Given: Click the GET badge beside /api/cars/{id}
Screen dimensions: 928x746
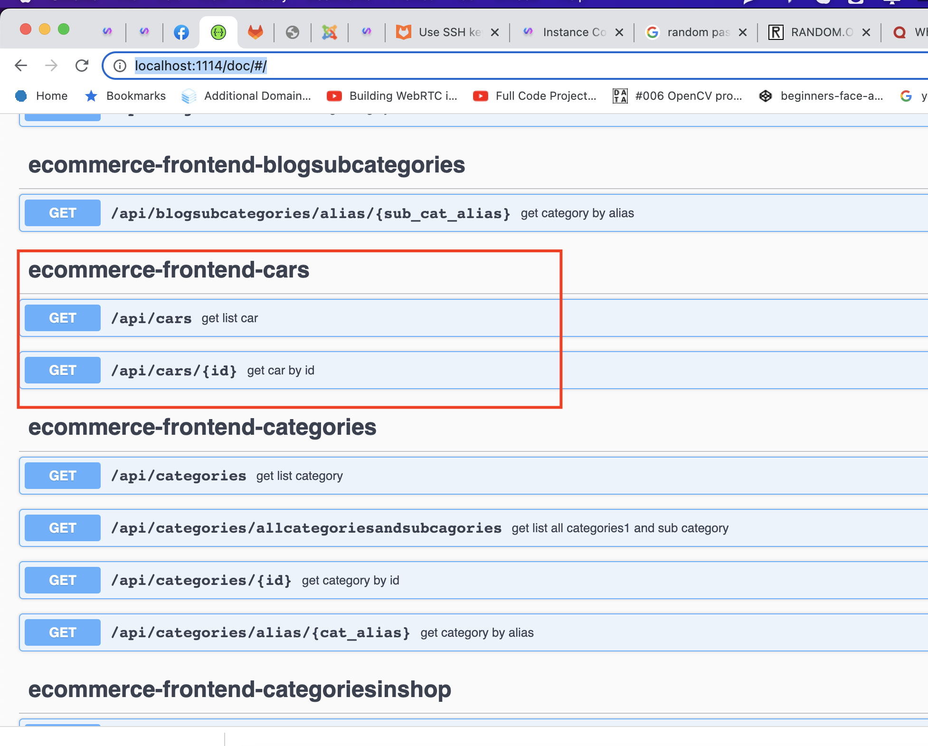Looking at the screenshot, I should (x=63, y=370).
